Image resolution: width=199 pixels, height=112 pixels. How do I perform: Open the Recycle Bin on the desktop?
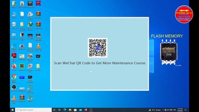click(x=14, y=25)
